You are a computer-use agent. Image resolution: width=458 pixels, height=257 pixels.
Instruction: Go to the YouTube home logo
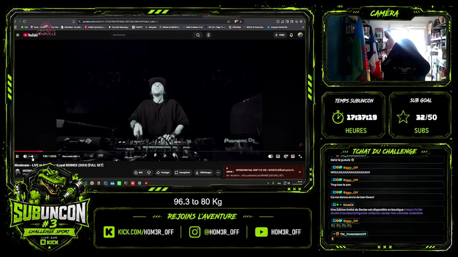point(31,35)
